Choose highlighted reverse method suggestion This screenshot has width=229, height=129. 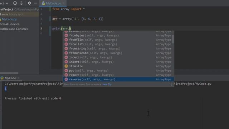point(118,79)
